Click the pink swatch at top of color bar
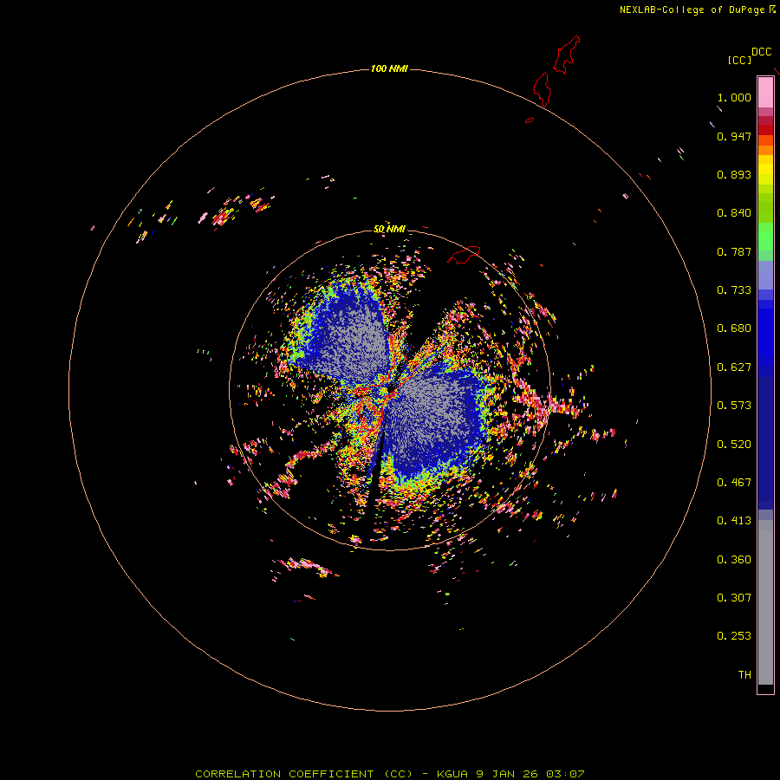Screen dimensions: 780x780 (765, 93)
